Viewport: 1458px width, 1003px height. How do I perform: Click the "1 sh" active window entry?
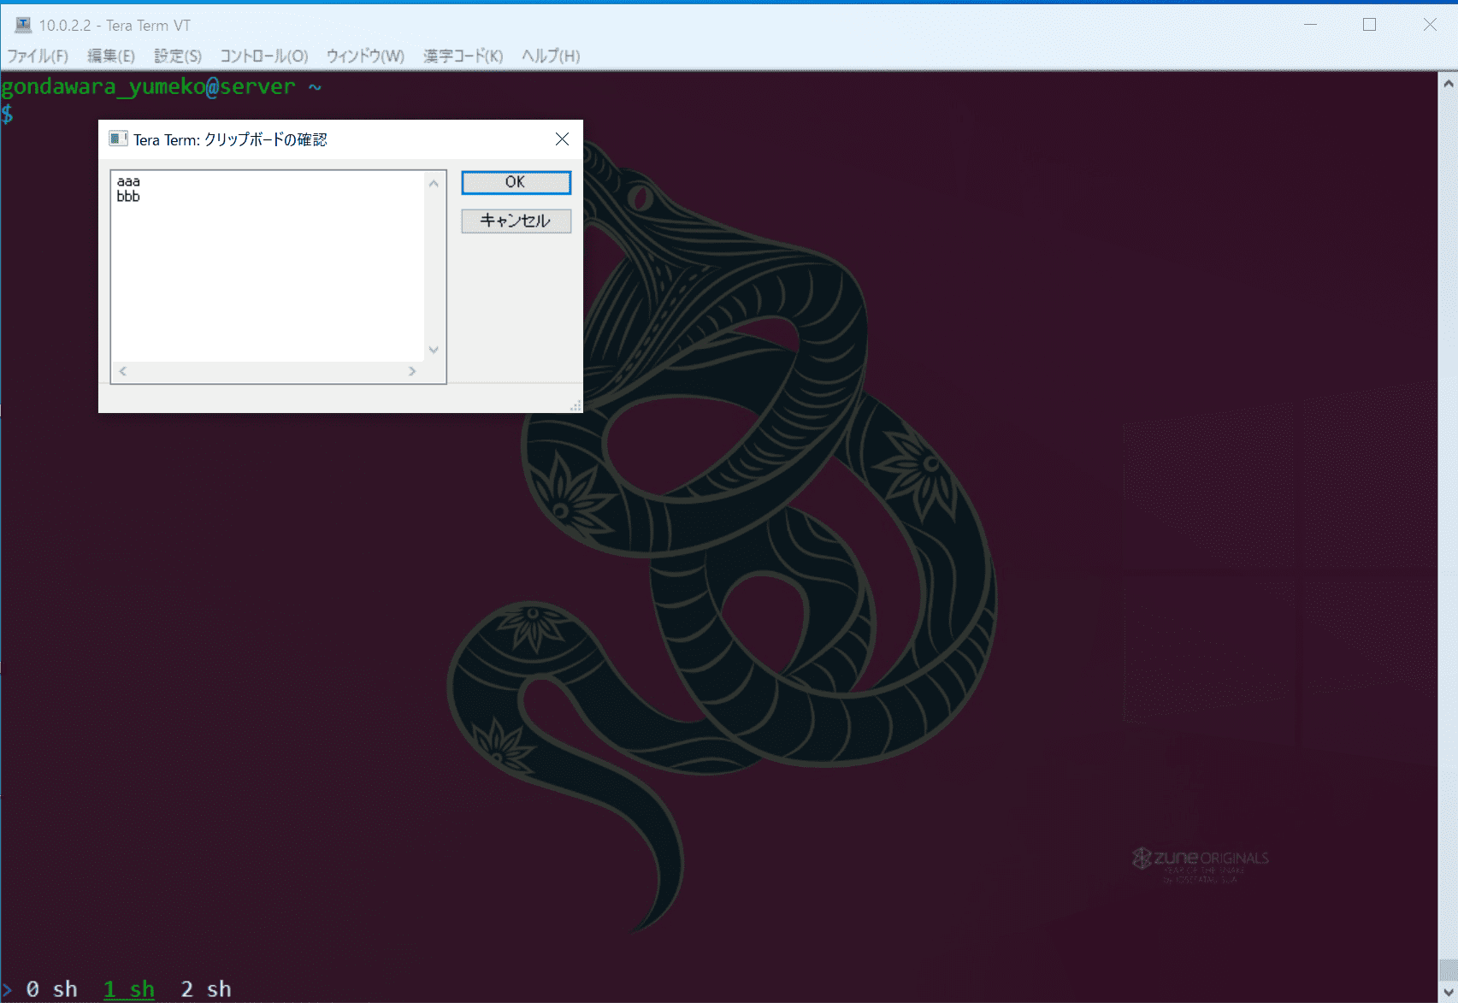(129, 989)
